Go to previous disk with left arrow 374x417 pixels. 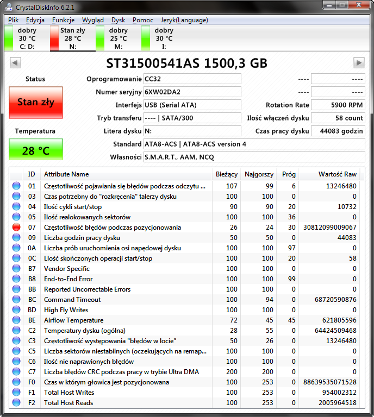coord(15,63)
